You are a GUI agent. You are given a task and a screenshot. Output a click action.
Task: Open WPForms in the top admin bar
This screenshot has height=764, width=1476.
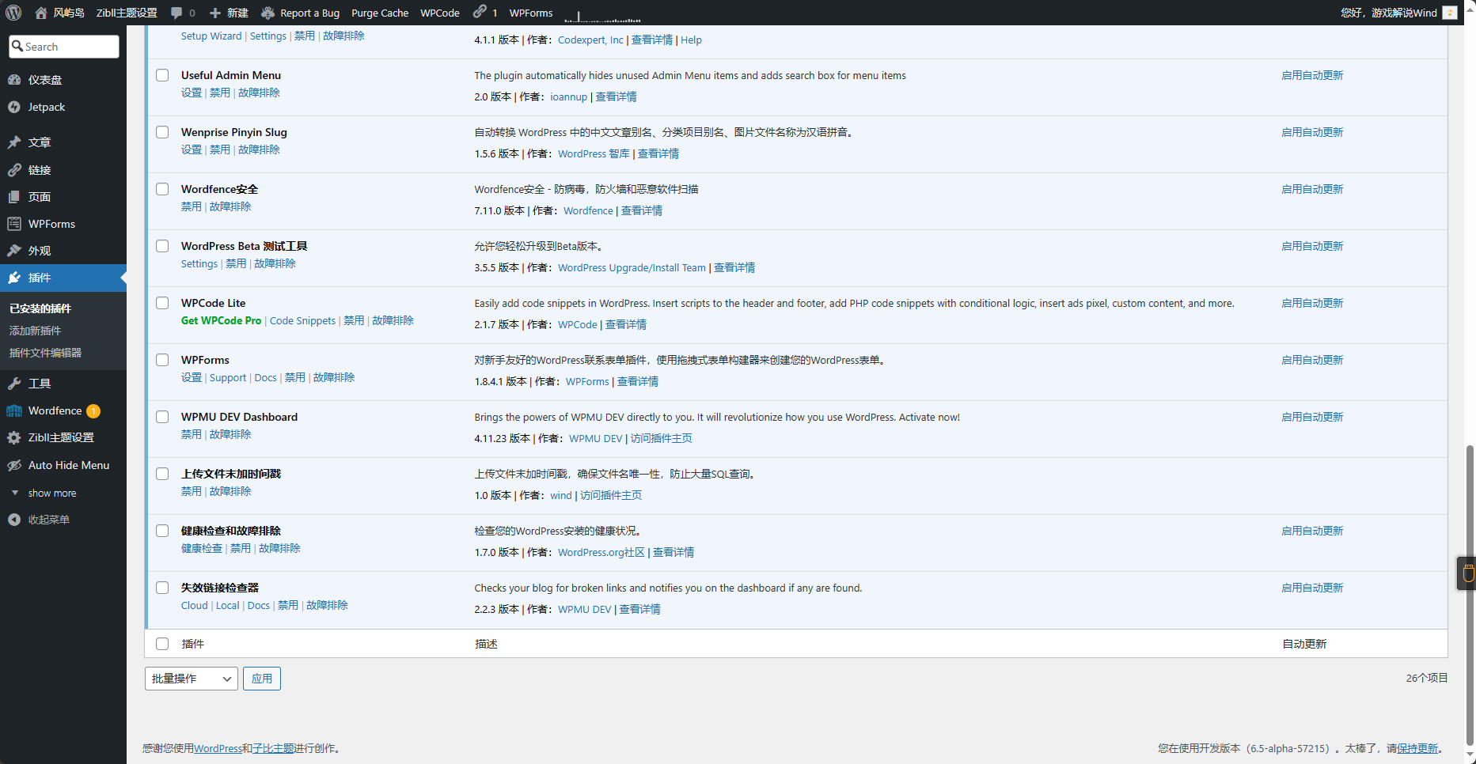[x=531, y=13]
